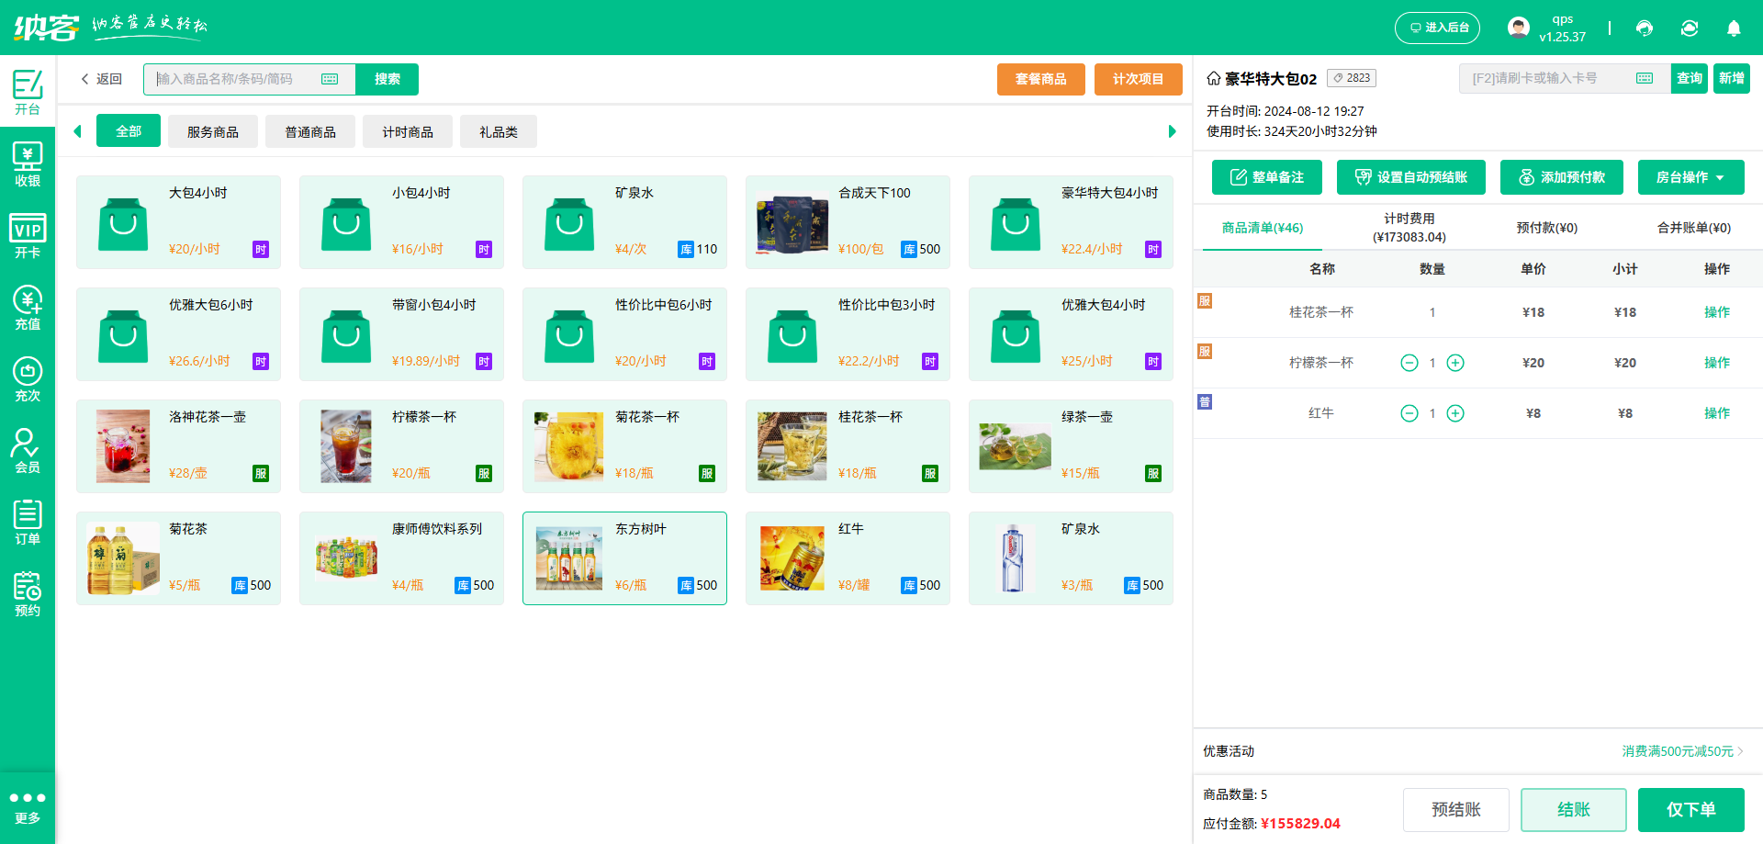Click the keyboard icon in product search box
Image resolution: width=1763 pixels, height=844 pixels.
point(330,79)
